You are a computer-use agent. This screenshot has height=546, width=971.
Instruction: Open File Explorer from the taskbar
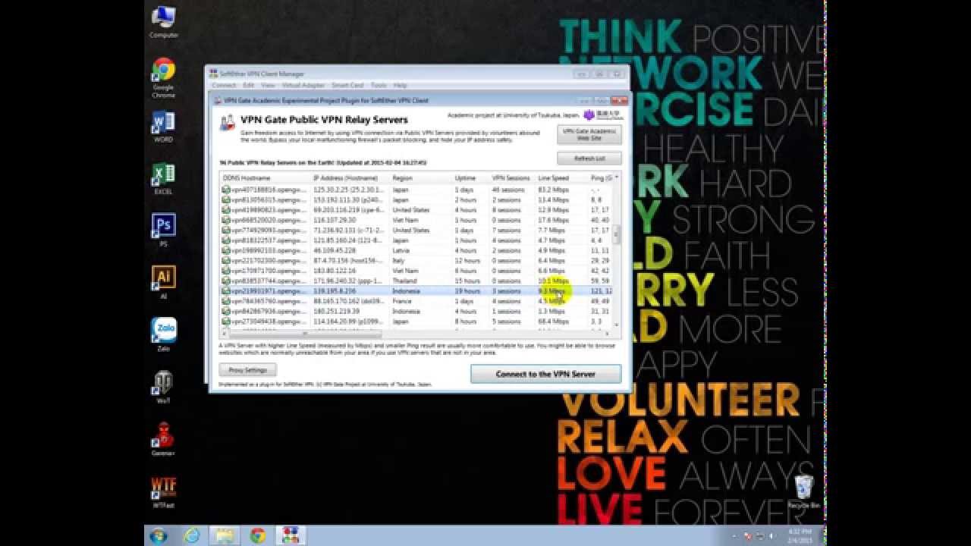click(224, 536)
